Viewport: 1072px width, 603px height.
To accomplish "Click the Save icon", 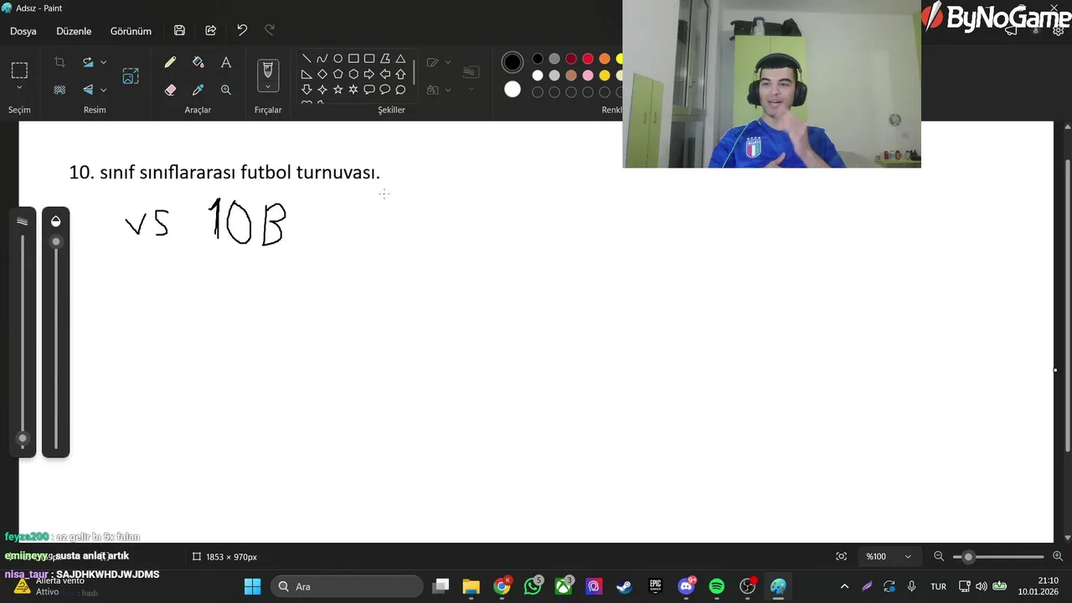I will point(179,30).
